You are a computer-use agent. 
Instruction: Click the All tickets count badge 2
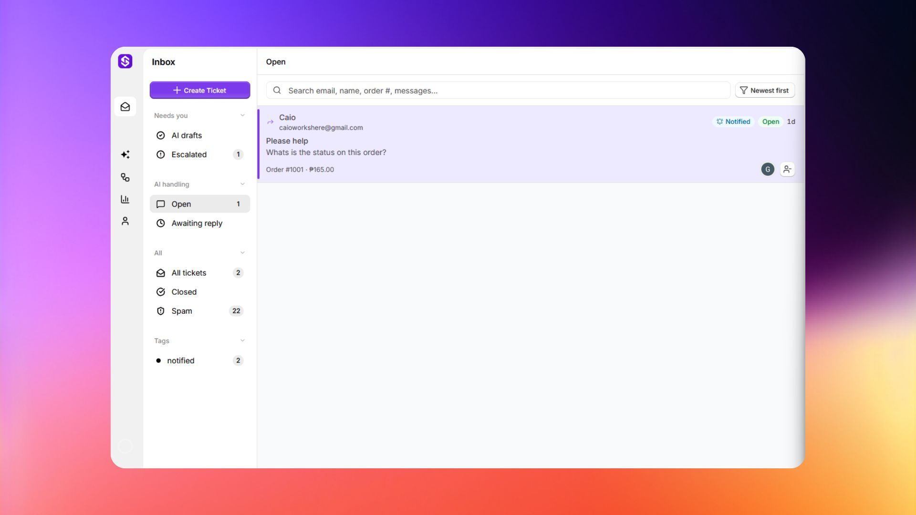(x=238, y=273)
